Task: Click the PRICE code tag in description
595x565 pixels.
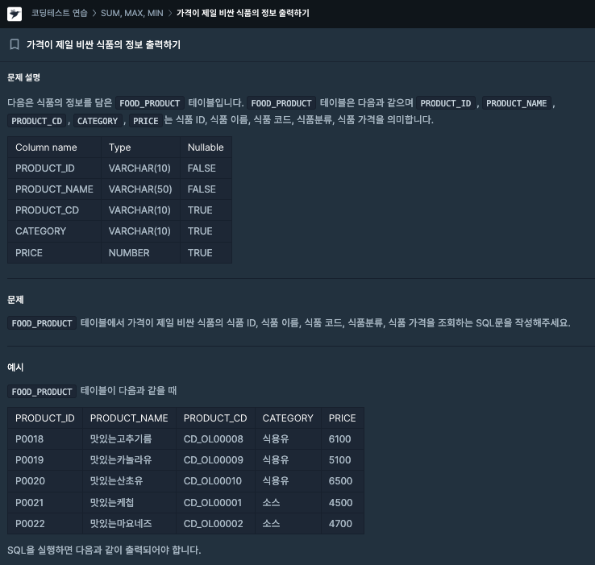Action: (x=146, y=121)
